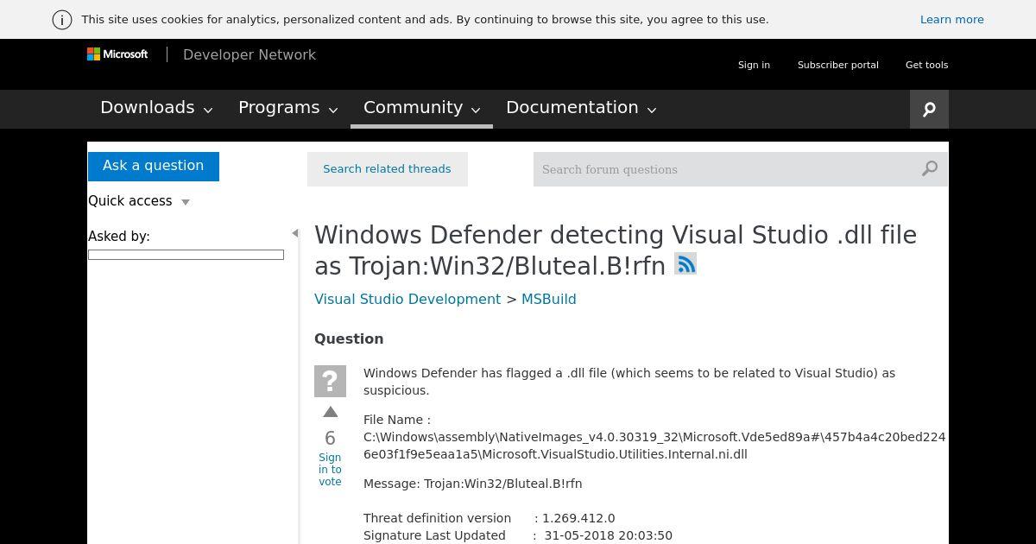Click the thread title heading
This screenshot has width=1036, height=544.
pos(616,250)
